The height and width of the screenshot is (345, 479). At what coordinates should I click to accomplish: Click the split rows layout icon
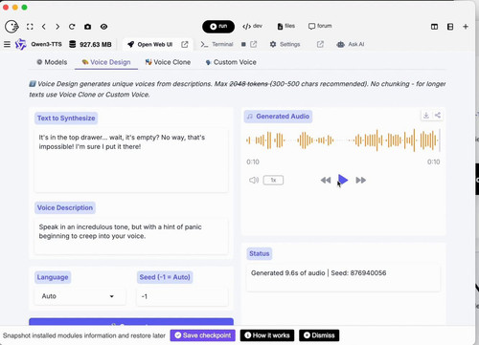pos(450,27)
